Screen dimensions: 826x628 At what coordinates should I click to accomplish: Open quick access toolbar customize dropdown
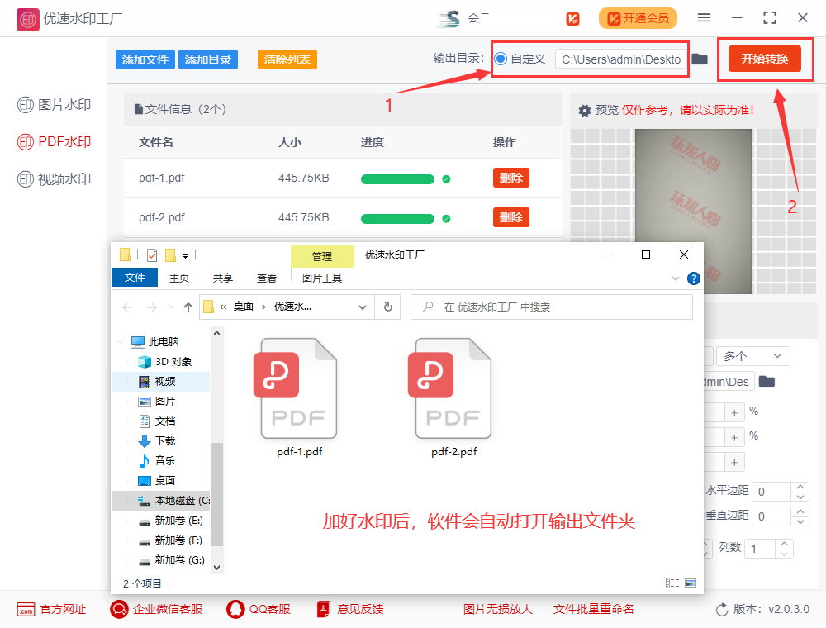(x=185, y=256)
